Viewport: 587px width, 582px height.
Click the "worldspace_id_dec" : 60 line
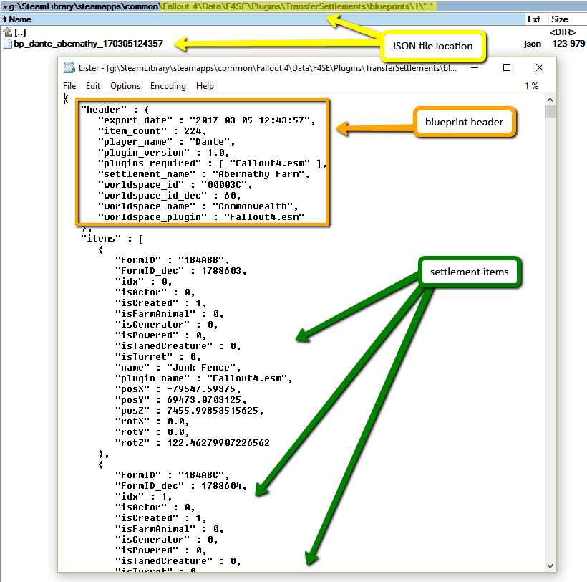pos(169,196)
